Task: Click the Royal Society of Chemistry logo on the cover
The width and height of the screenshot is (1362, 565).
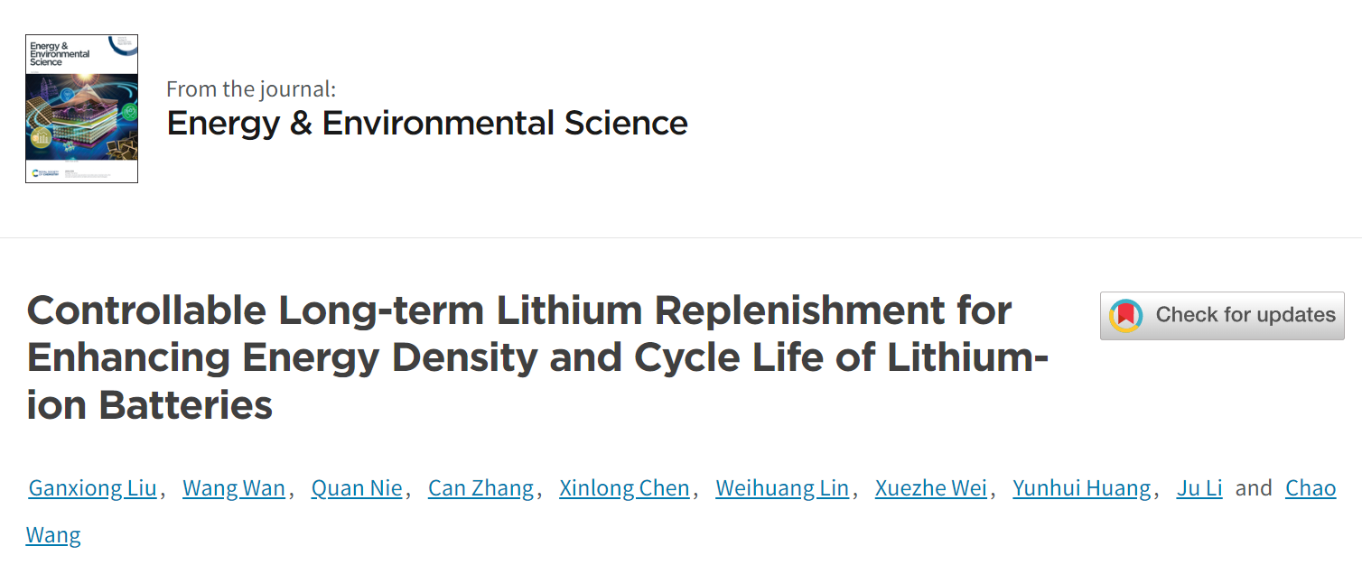Action: click(x=45, y=171)
